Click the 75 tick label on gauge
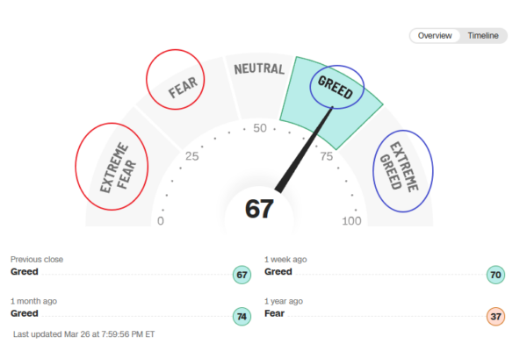The image size is (527, 351). (x=327, y=156)
